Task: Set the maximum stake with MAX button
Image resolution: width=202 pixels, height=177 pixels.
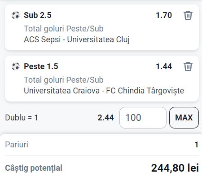Action: tap(184, 118)
